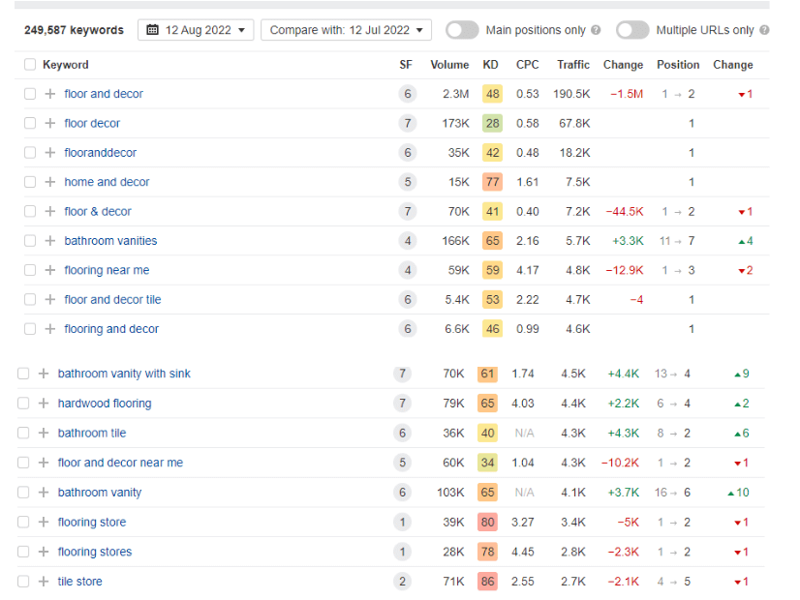Image resolution: width=800 pixels, height=600 pixels.
Task: Click SF badge 6 for floor and decor
Action: (x=408, y=94)
